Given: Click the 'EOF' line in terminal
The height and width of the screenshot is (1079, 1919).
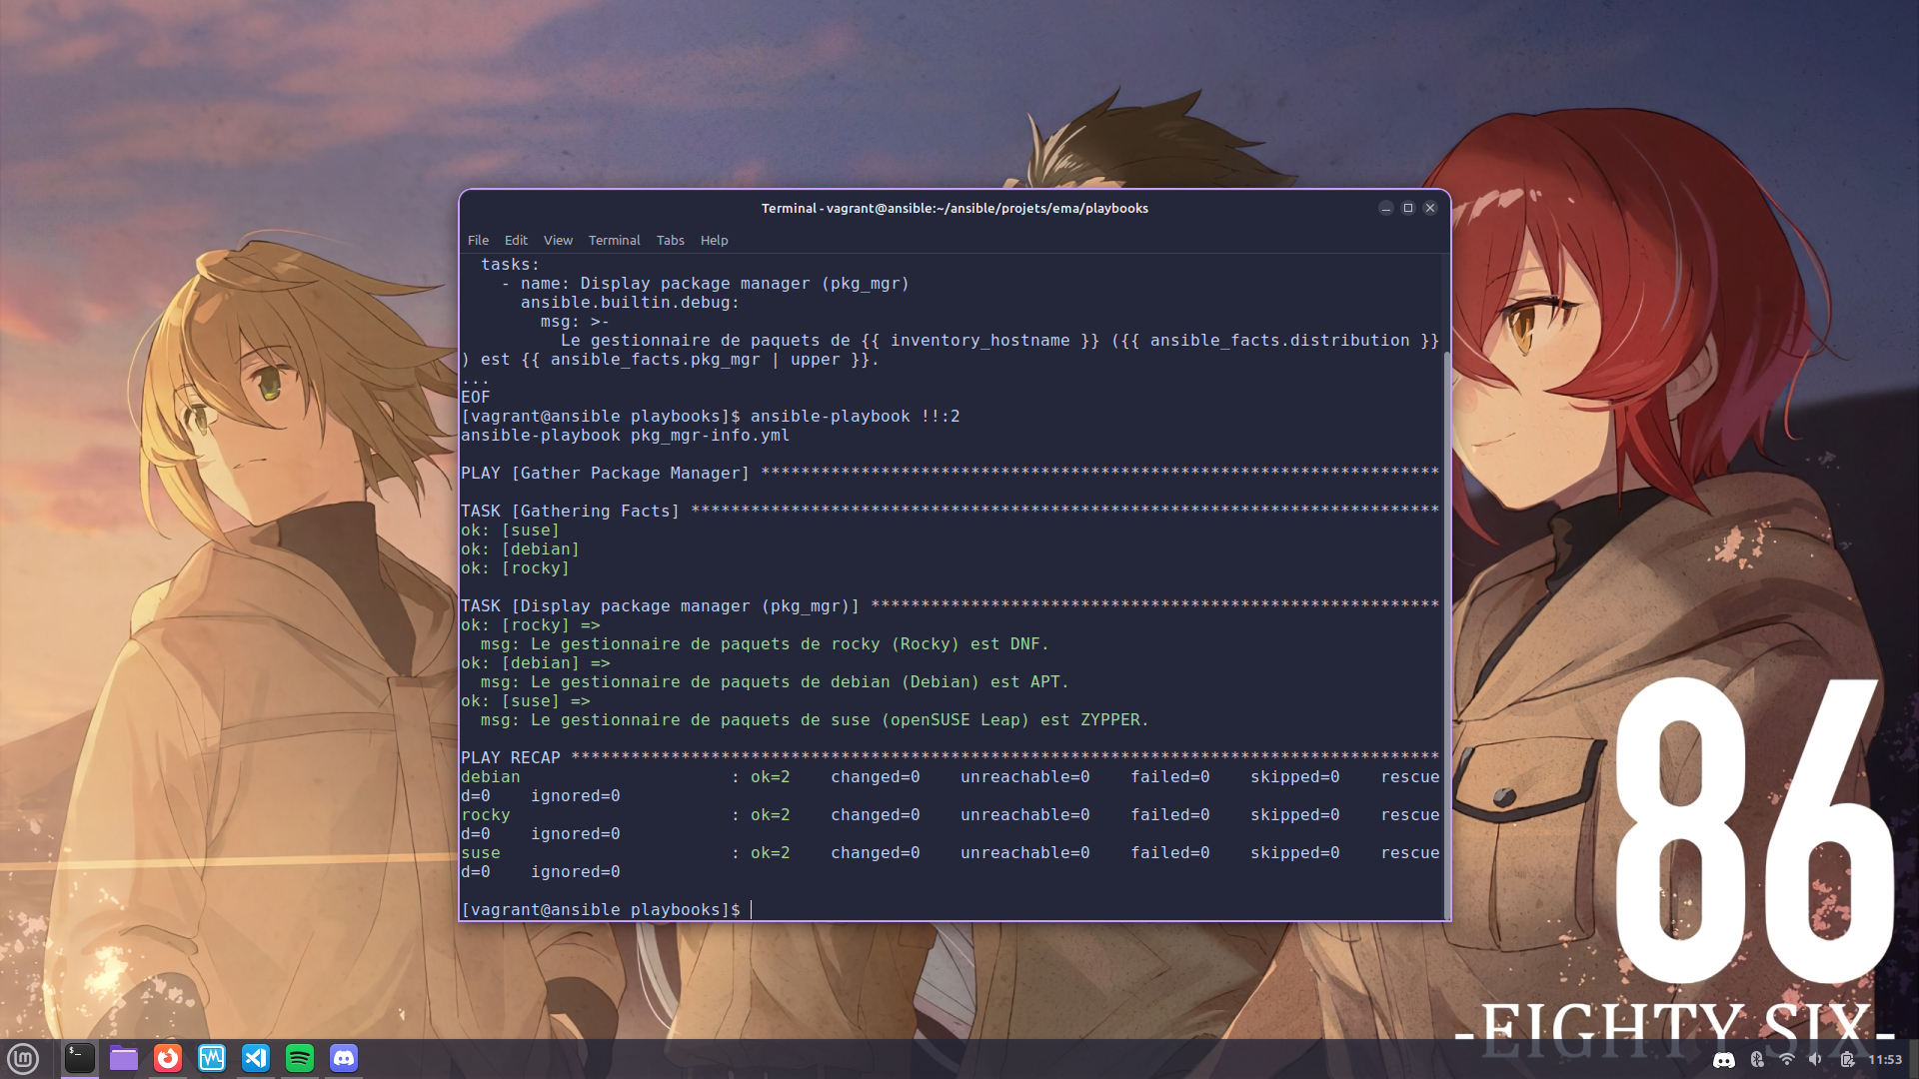Looking at the screenshot, I should (475, 398).
